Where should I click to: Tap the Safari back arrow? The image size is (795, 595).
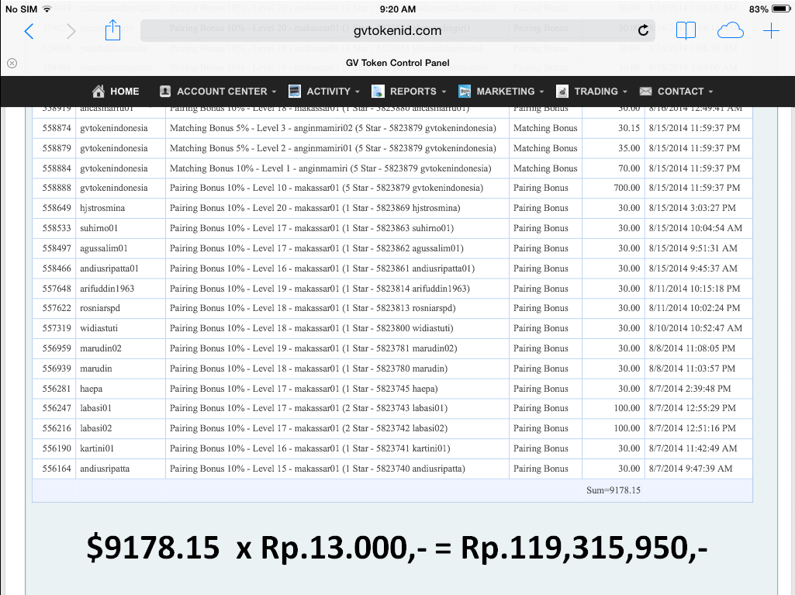point(29,32)
